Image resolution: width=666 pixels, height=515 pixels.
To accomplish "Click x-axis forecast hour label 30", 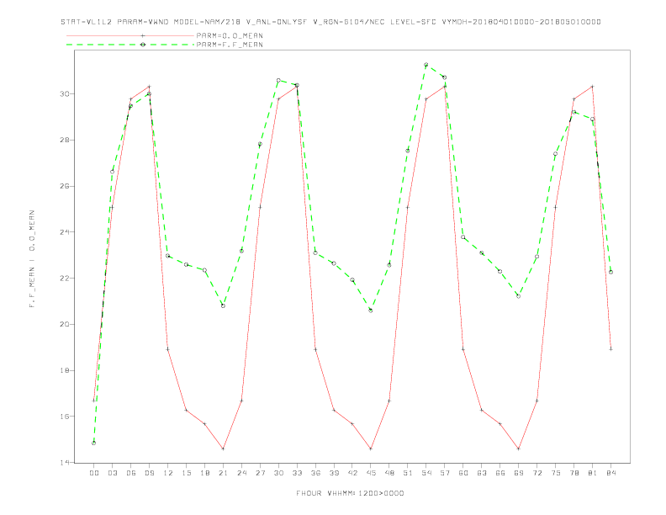I will tap(278, 473).
